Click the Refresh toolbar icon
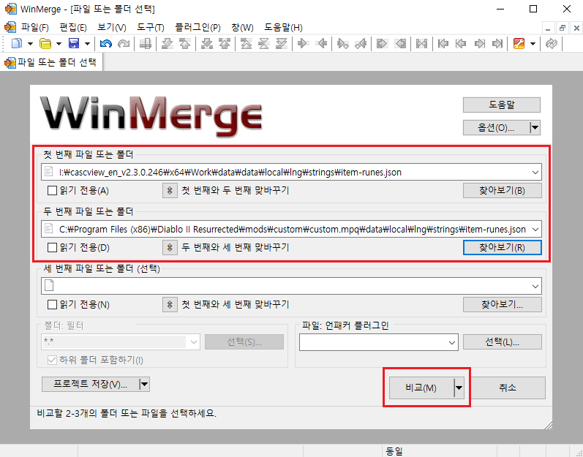The height and width of the screenshot is (457, 583). 551,44
